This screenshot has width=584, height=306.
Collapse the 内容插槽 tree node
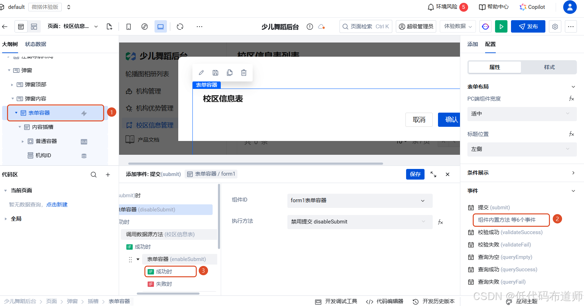20,127
